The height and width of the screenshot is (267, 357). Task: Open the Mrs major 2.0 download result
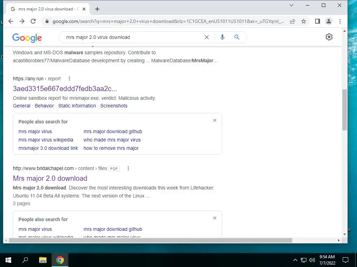click(x=50, y=178)
